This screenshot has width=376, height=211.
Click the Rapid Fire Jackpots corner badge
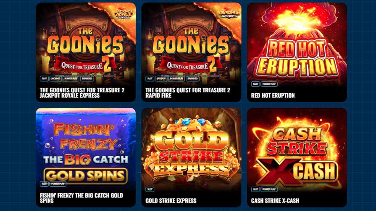[x=229, y=14]
